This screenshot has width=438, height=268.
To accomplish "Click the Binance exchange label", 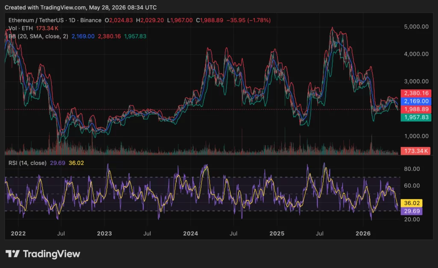I will (91, 21).
